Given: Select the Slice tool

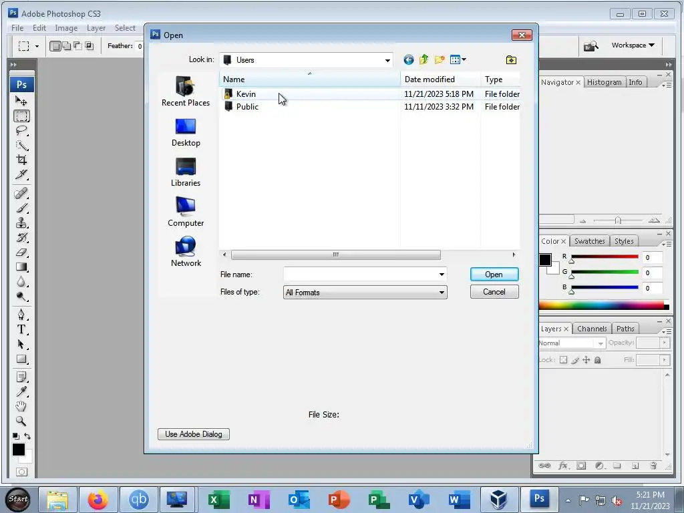Looking at the screenshot, I should [21, 174].
